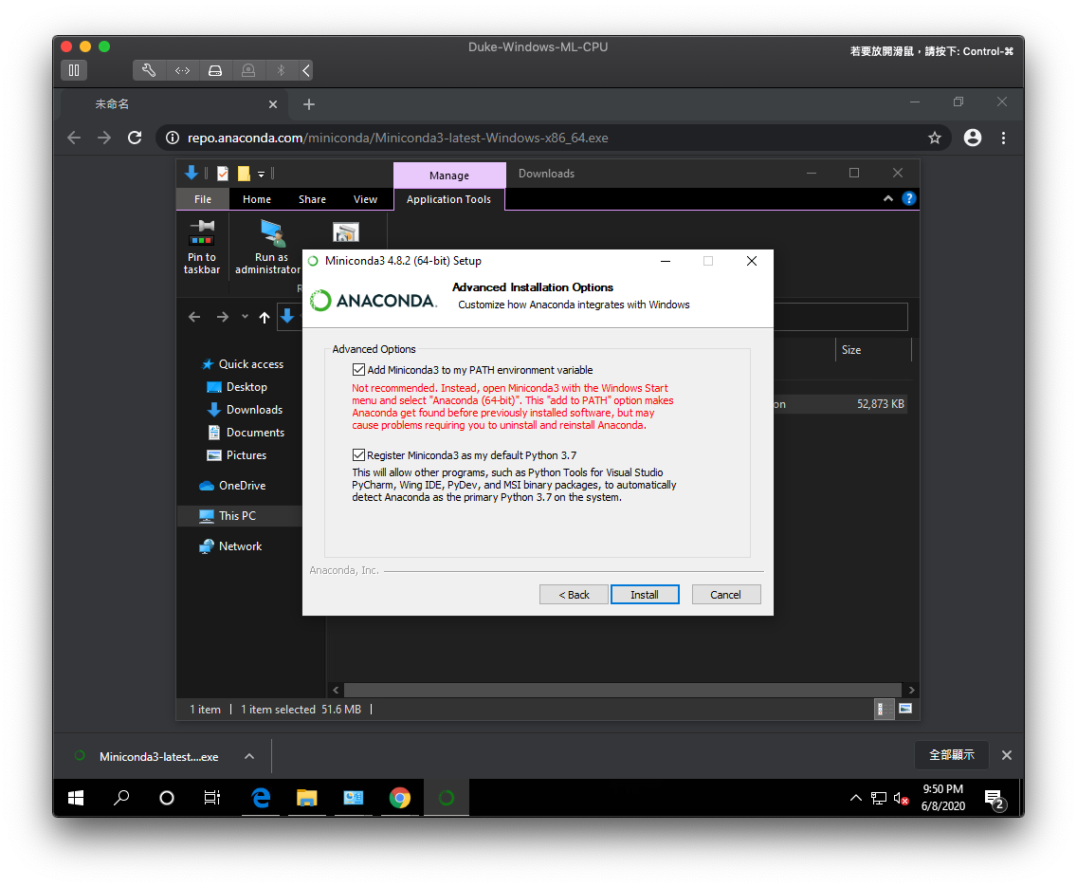The width and height of the screenshot is (1077, 887).
Task: Click the back arrow in File Explorer
Action: 194,316
